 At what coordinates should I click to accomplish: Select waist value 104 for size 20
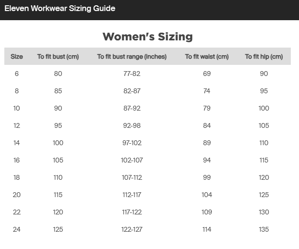pyautogui.click(x=207, y=195)
